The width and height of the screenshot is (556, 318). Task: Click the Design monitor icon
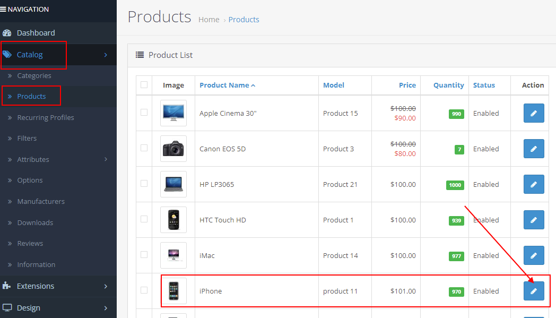pos(7,308)
